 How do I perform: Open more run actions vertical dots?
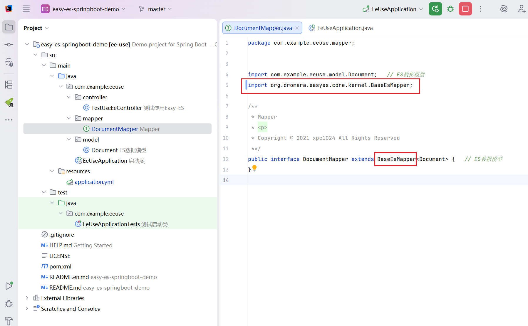coord(480,9)
